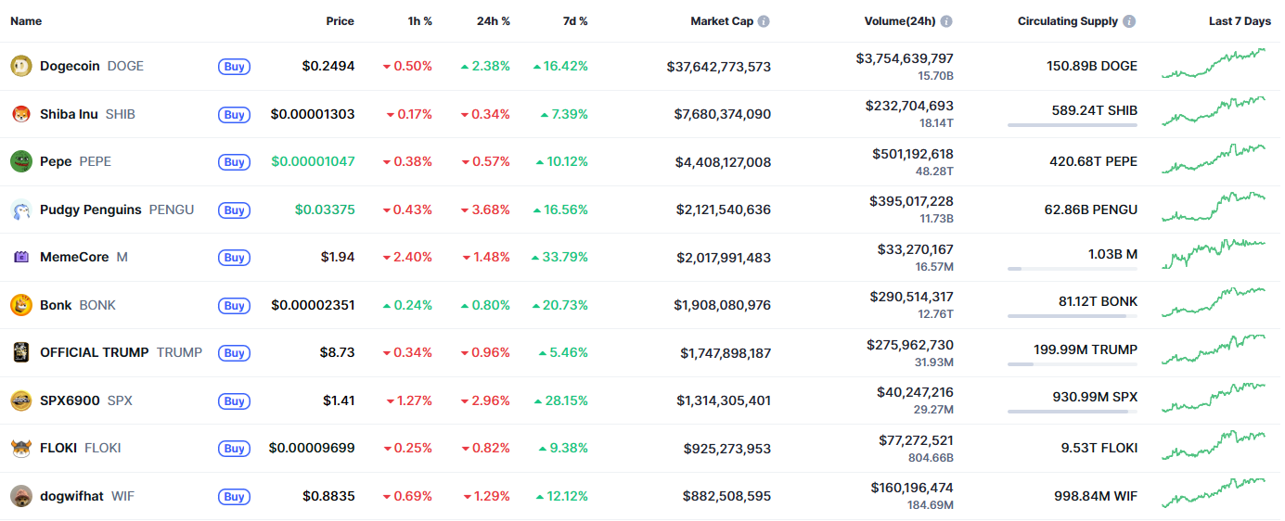The height and width of the screenshot is (521, 1285).
Task: Open MemeCore 7-day sparkline chart
Action: click(x=1214, y=255)
